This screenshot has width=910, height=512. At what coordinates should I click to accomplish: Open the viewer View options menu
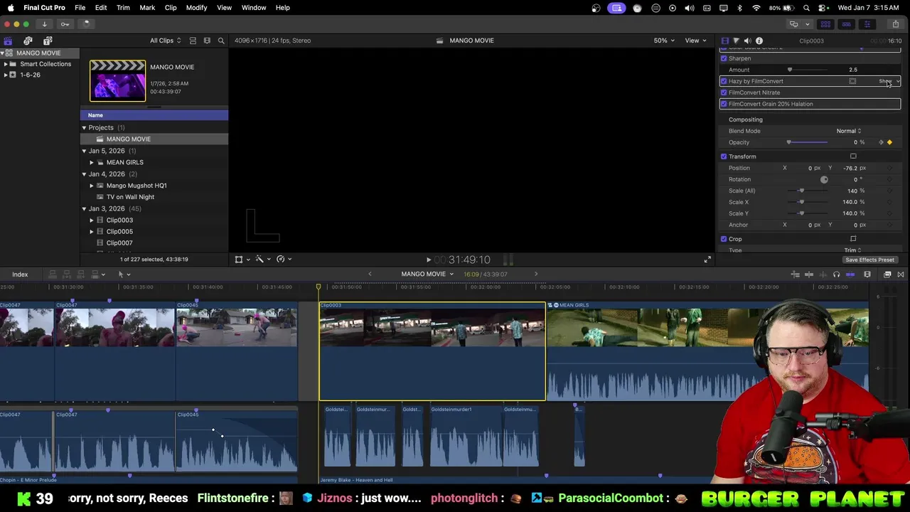695,41
